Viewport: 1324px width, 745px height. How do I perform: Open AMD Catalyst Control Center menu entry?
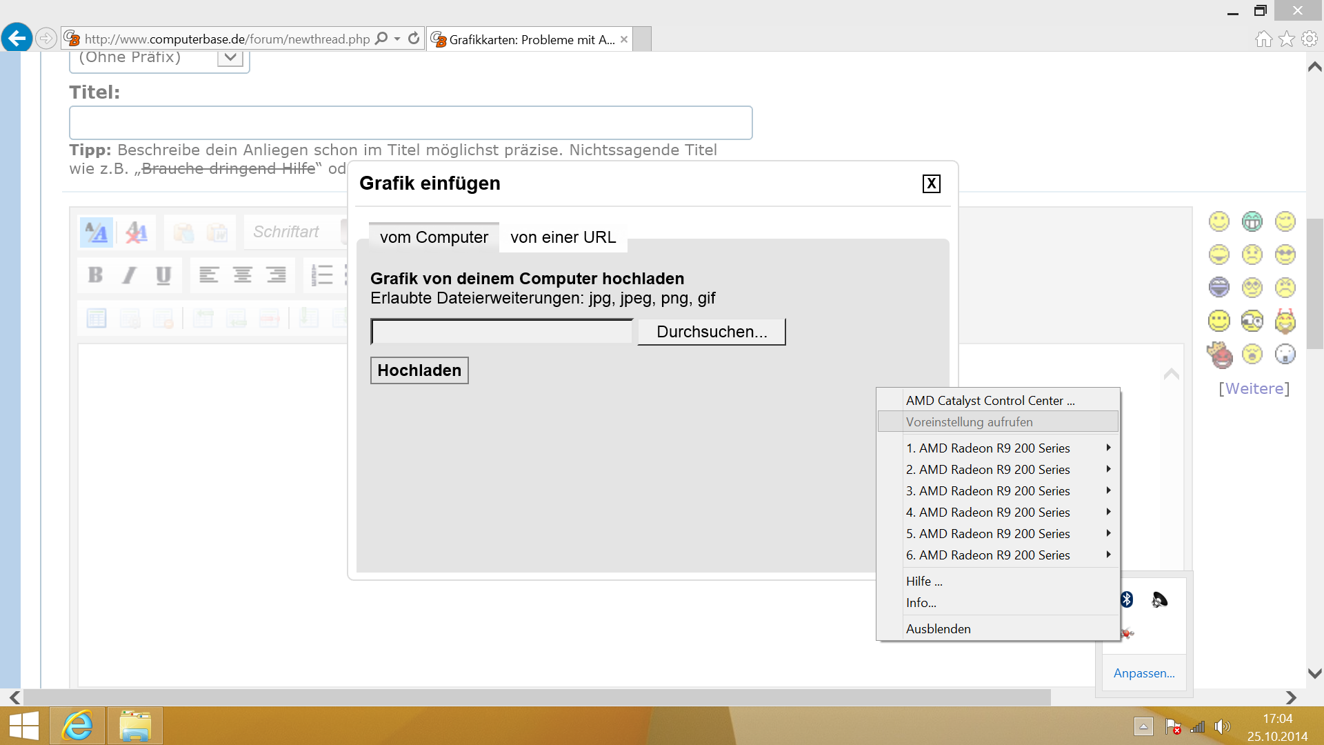coord(990,401)
